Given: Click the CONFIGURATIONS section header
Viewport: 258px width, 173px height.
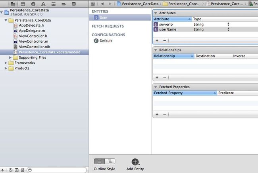Looking at the screenshot, I should [108, 35].
